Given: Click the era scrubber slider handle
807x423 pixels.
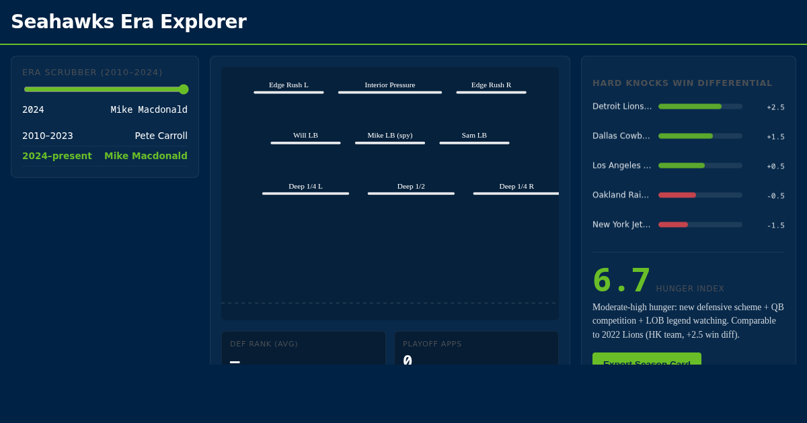Looking at the screenshot, I should coord(184,89).
